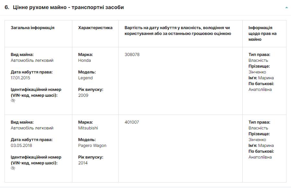This screenshot has width=291, height=188.
Task: Collapse section 6 with the top-right arrow
Action: (x=286, y=7)
